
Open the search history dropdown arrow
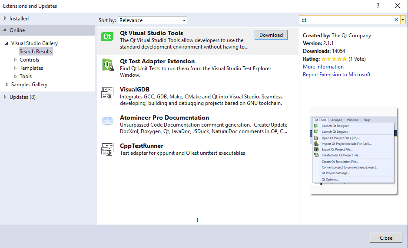pos(403,20)
